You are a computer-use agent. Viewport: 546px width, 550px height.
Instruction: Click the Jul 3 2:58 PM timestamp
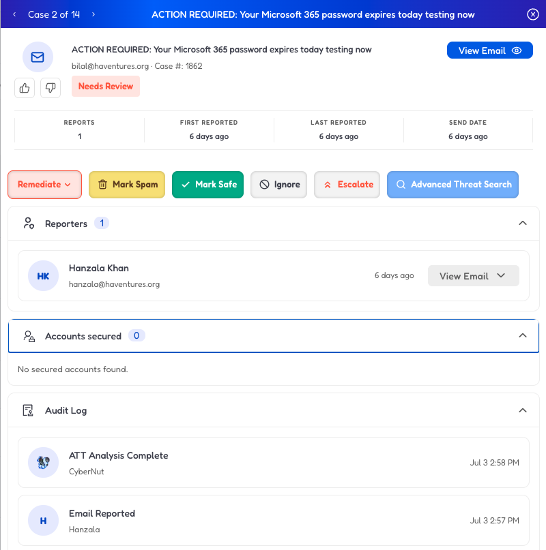(494, 463)
